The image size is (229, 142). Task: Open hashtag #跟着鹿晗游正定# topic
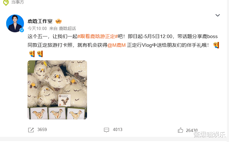(x=97, y=36)
